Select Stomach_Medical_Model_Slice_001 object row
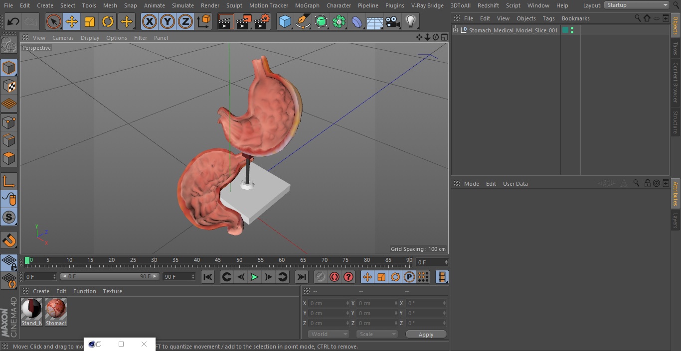Screen dimensions: 681x351 513,30
